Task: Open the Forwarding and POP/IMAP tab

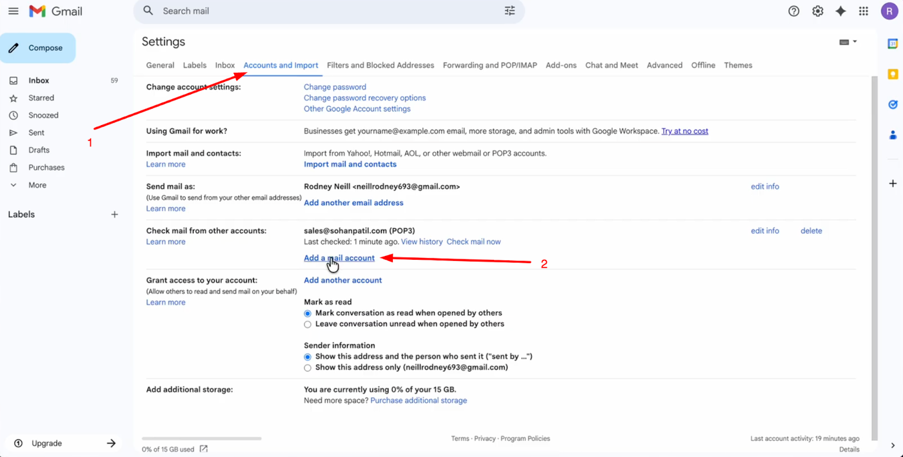Action: [x=490, y=65]
